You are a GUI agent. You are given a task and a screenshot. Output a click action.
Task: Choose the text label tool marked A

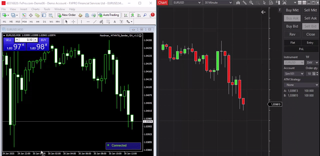click(x=114, y=22)
